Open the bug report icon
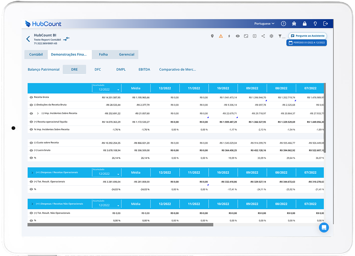The height and width of the screenshot is (256, 355). pos(294,23)
